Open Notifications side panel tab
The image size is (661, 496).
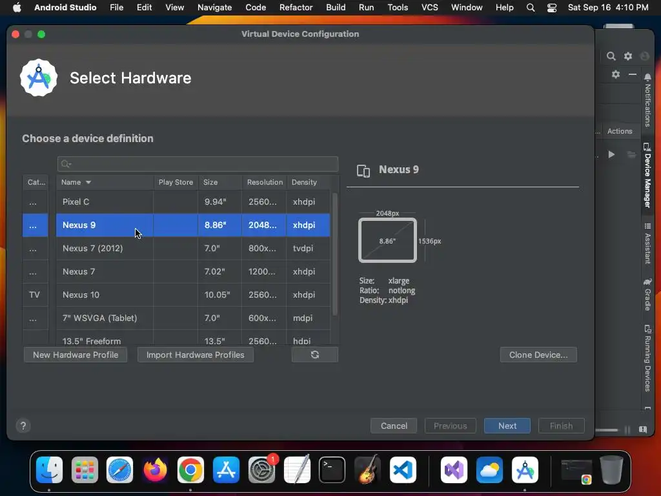tap(647, 100)
